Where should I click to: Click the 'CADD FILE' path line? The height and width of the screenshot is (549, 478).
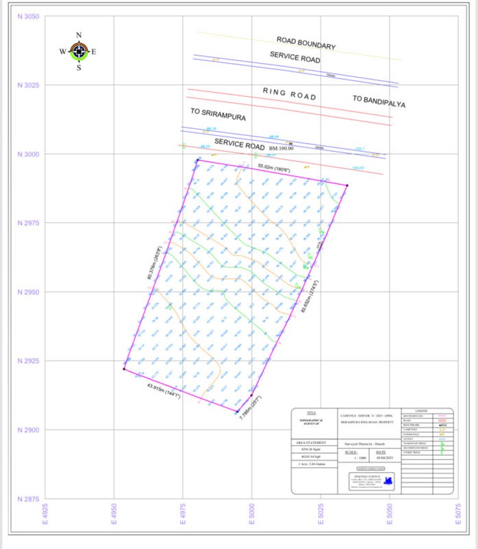[x=367, y=416]
